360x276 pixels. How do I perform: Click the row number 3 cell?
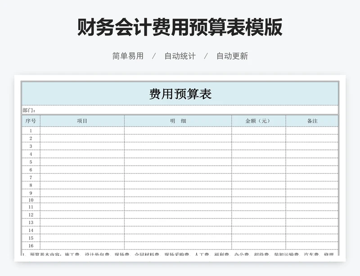(31, 146)
